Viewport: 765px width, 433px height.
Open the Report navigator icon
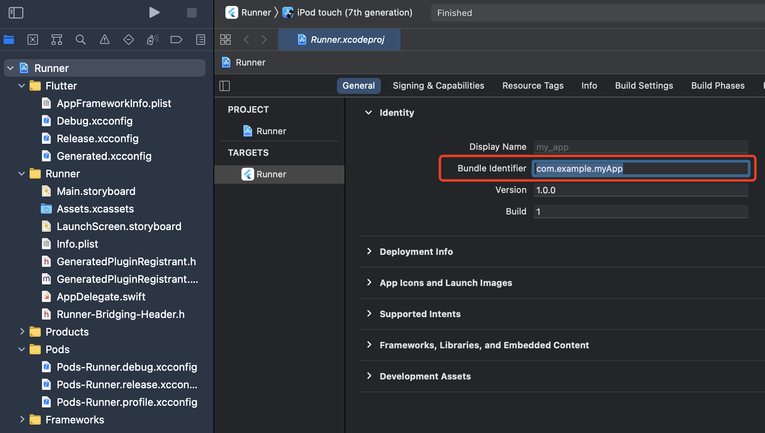click(x=201, y=40)
